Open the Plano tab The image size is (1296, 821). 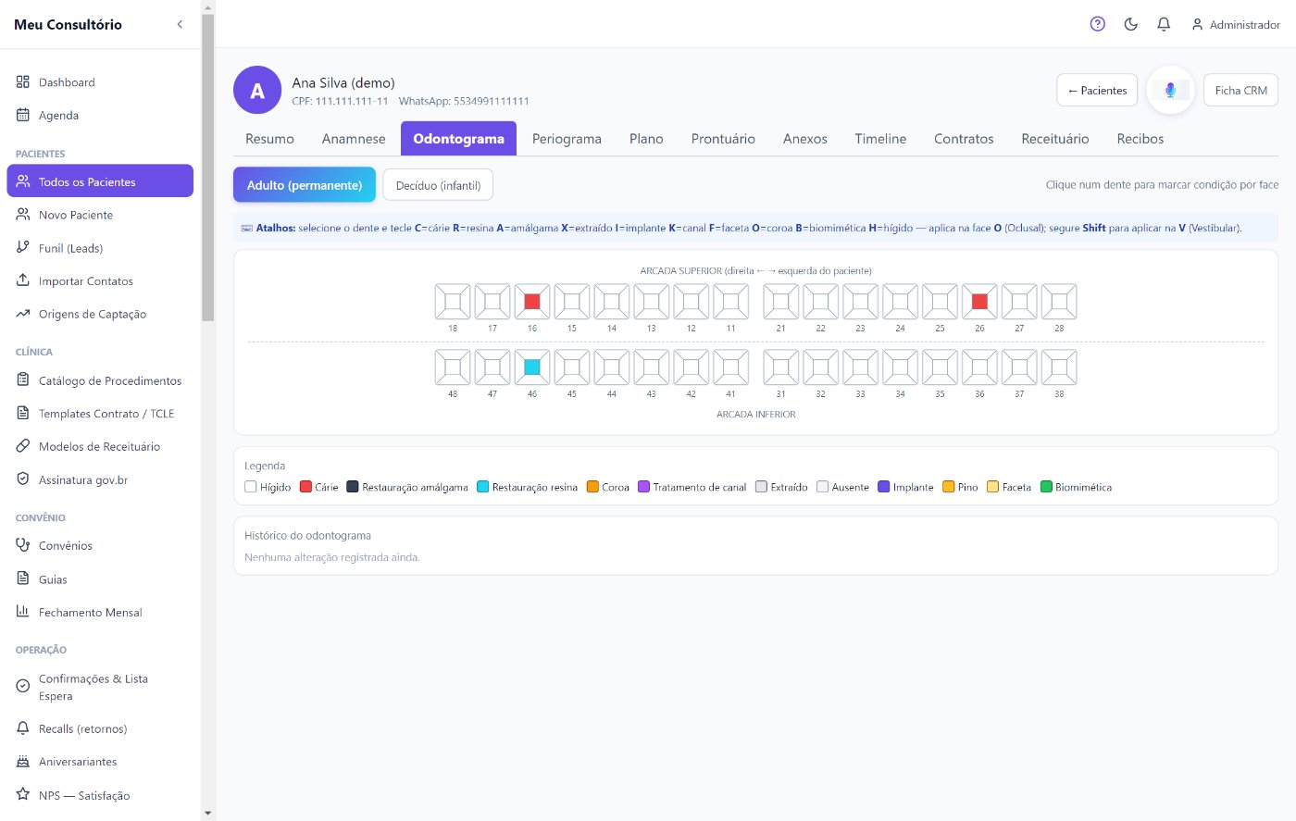coord(646,139)
